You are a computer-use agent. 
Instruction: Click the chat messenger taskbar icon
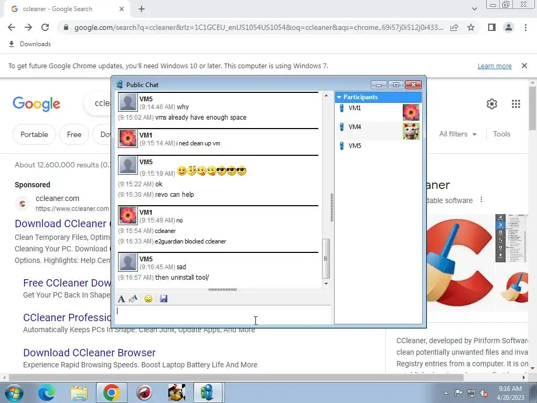pos(209,393)
